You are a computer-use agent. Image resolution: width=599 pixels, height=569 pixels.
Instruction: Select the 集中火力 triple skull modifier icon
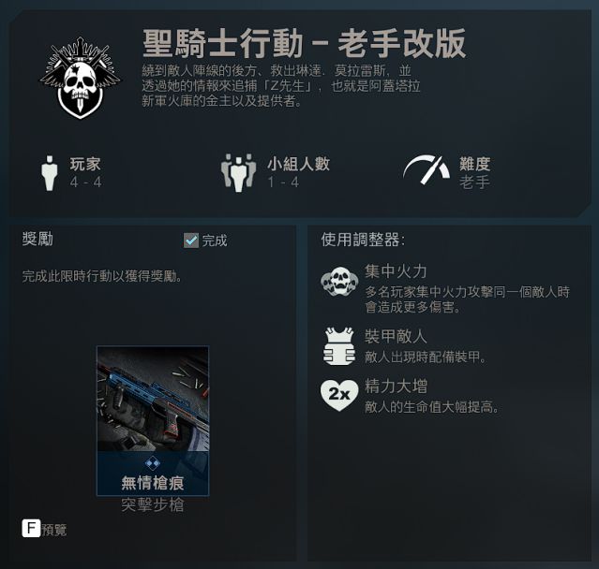(339, 282)
